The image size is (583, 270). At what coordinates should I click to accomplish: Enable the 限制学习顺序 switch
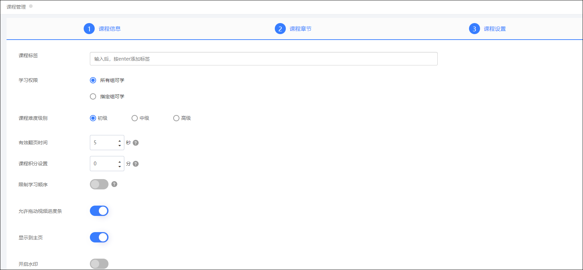coord(99,184)
